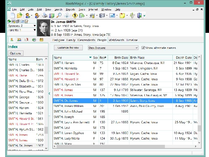Expand the Parents: 1 dropdown
Image resolution: width=209 pixels, height=157 pixels.
[22, 30]
